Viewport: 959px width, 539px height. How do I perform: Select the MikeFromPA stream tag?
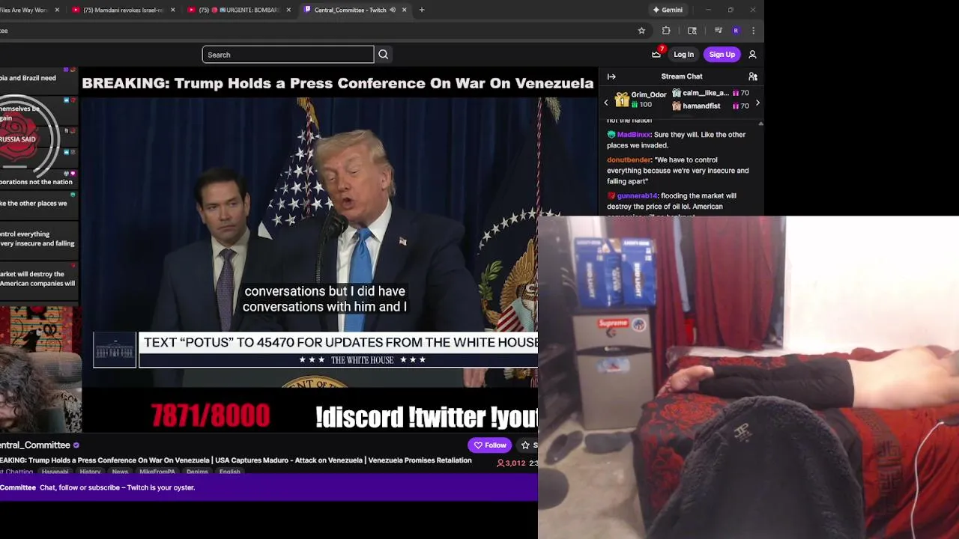[x=157, y=472]
